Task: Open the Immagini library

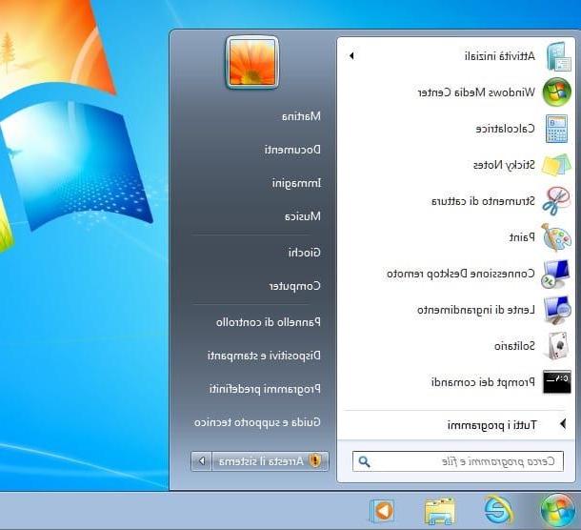Action: tap(296, 183)
